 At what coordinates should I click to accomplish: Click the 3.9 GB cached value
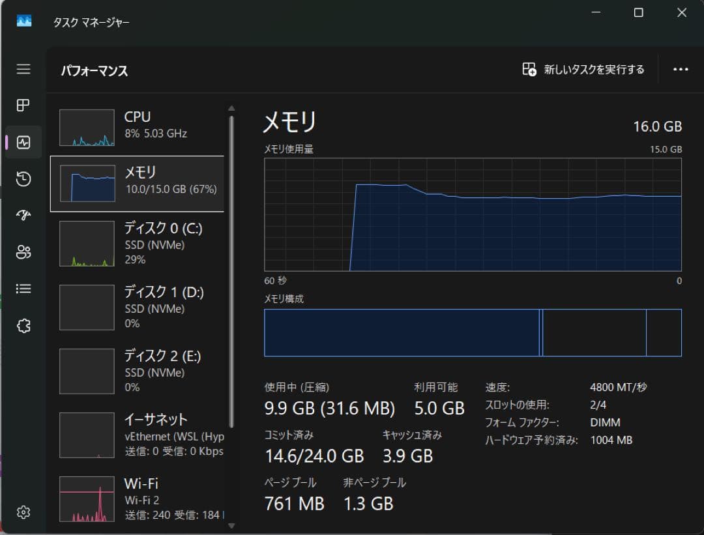[407, 456]
